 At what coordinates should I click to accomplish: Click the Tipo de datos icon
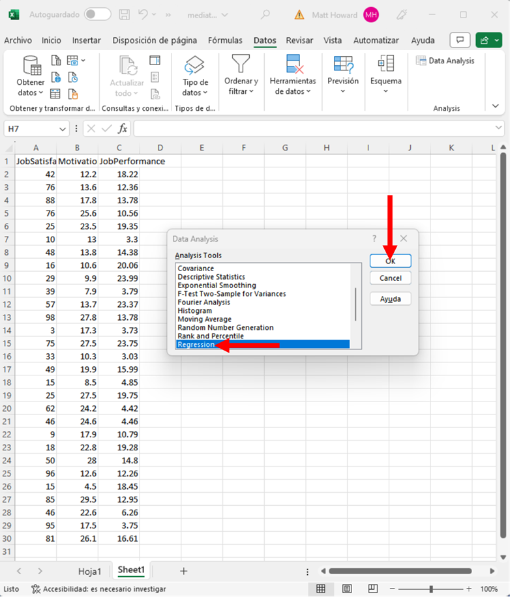pyautogui.click(x=194, y=66)
